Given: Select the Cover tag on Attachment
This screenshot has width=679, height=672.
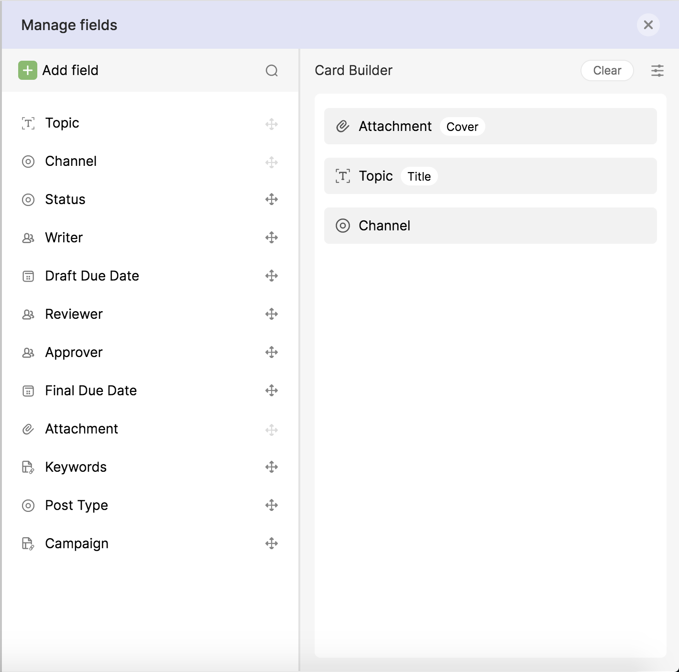Looking at the screenshot, I should pos(462,127).
